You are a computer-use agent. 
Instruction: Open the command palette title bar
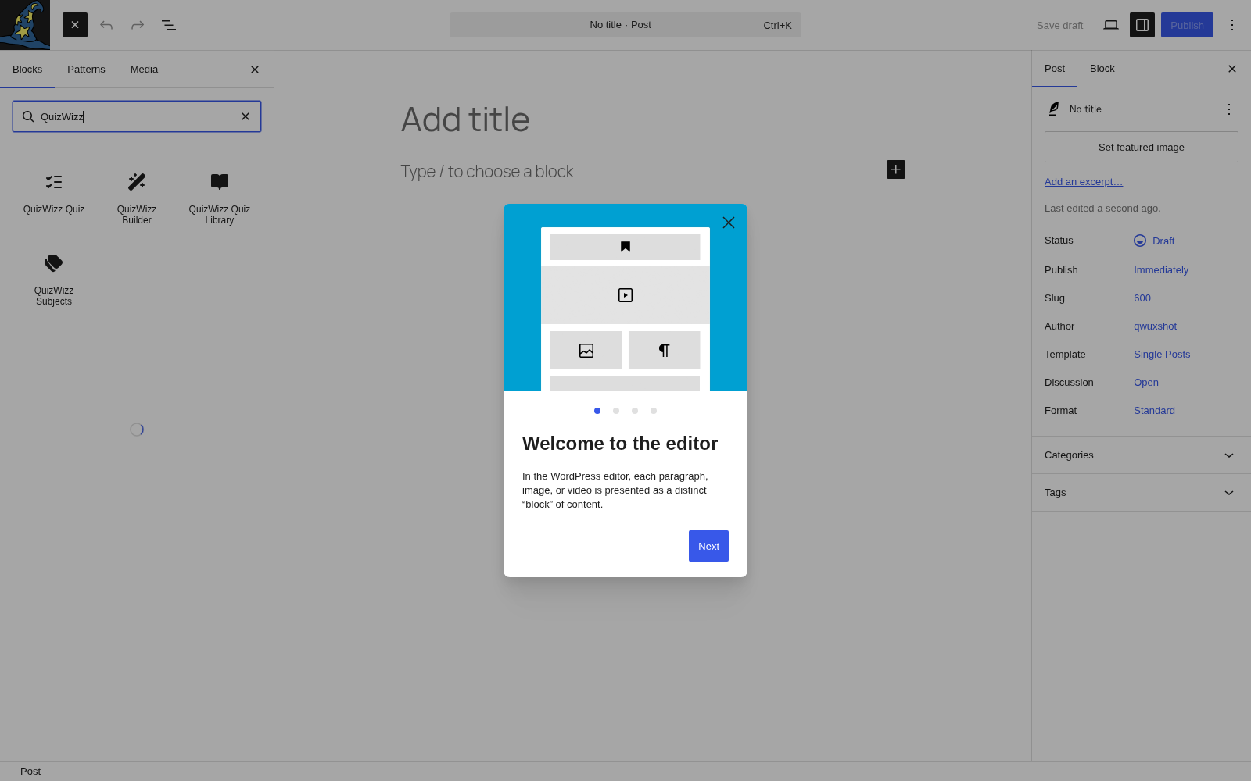click(x=625, y=25)
